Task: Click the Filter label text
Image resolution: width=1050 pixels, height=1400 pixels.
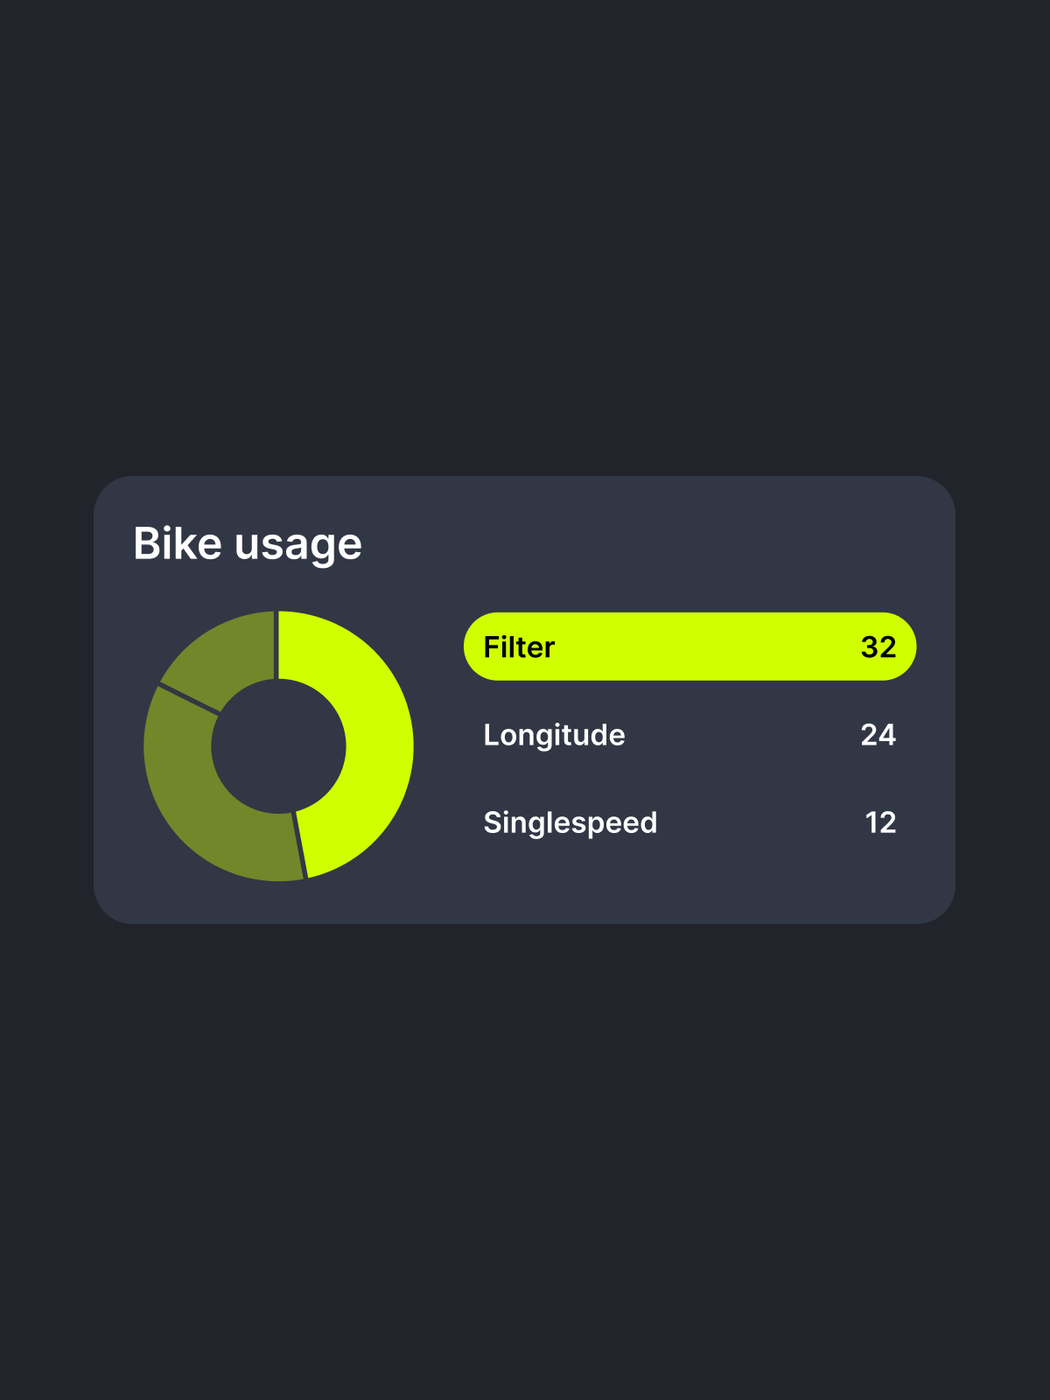Action: (x=519, y=647)
